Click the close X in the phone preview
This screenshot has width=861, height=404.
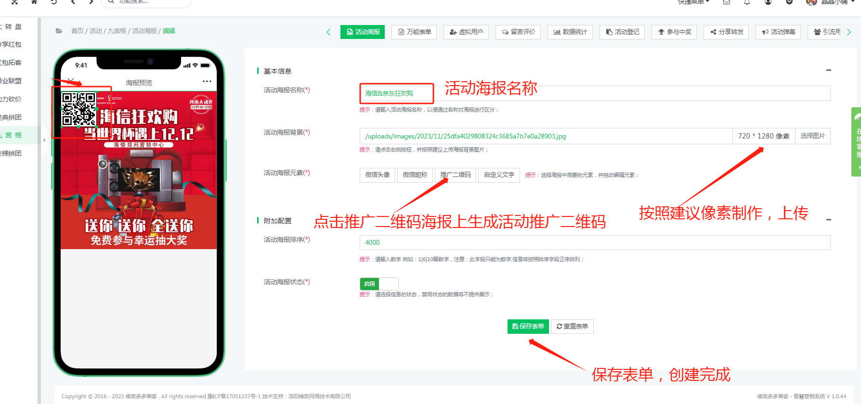pos(71,81)
